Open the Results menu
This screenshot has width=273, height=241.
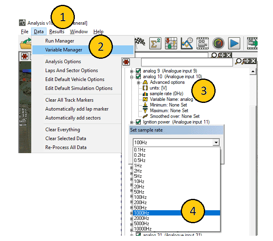(57, 32)
